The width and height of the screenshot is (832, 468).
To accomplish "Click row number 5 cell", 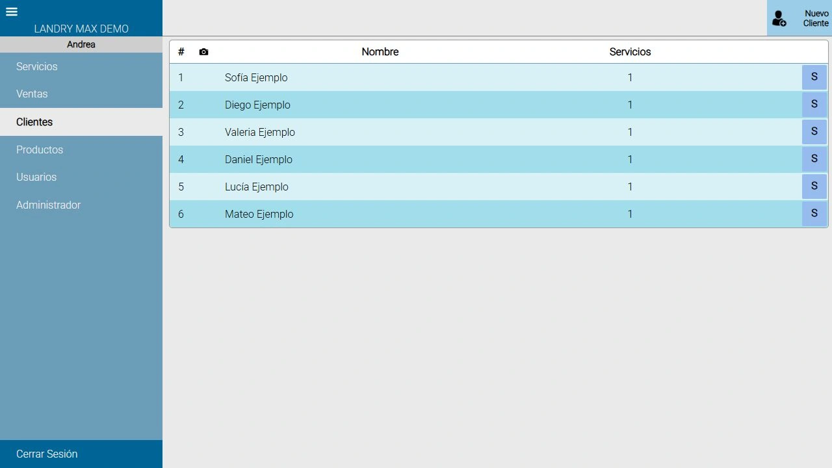I will coord(181,187).
